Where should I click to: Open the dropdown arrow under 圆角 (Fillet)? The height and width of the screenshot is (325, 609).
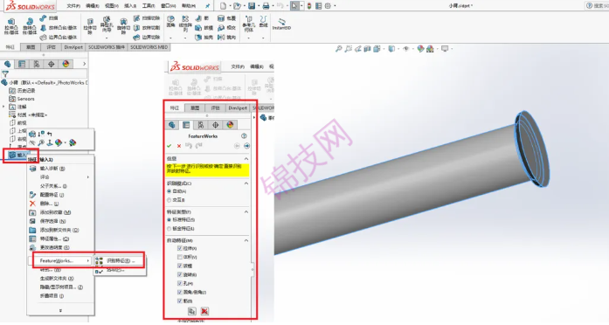tap(171, 38)
